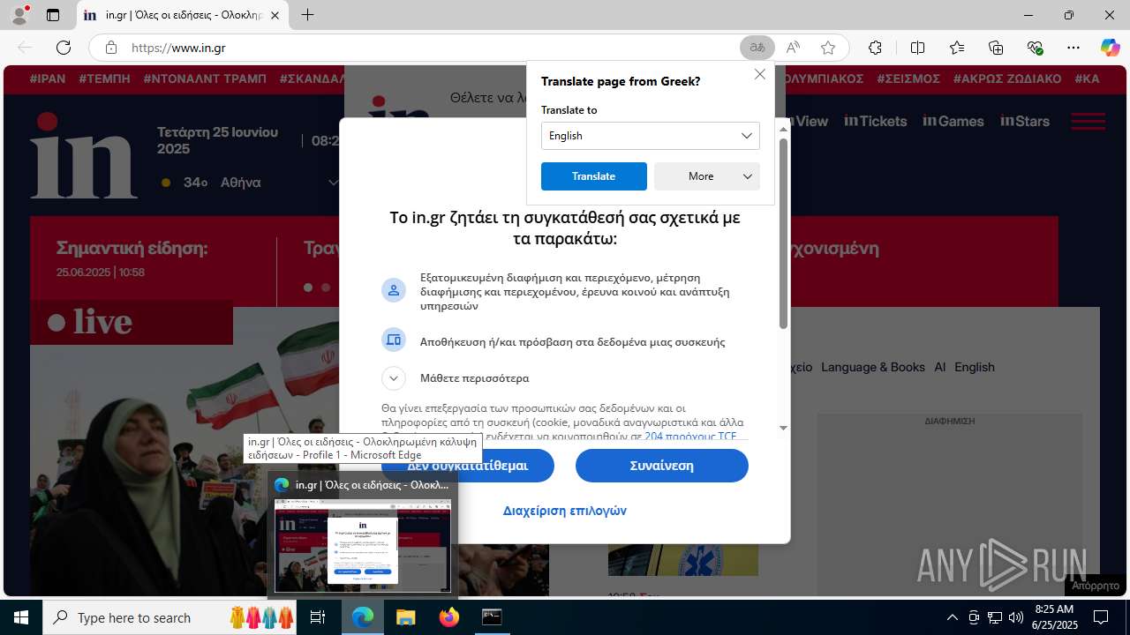Open a new tab with plus
Image resolution: width=1130 pixels, height=635 pixels.
307,15
